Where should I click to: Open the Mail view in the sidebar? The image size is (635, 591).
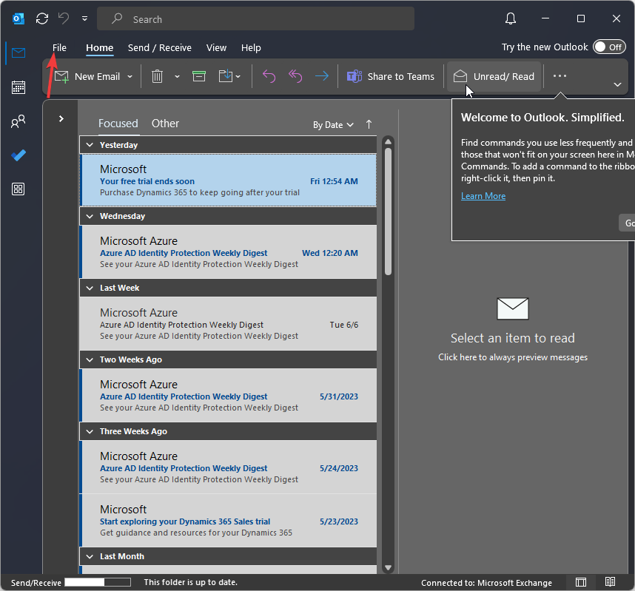coord(19,53)
